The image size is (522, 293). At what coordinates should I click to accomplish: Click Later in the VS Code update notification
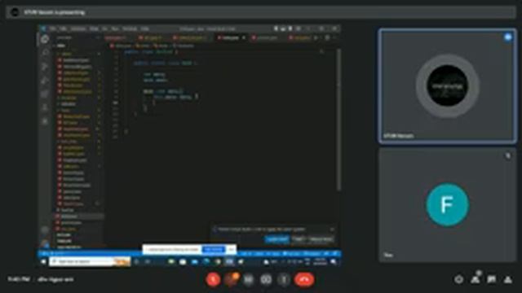(298, 239)
